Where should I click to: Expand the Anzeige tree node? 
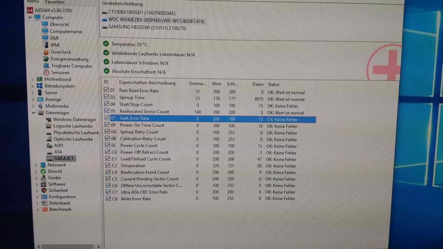33,100
